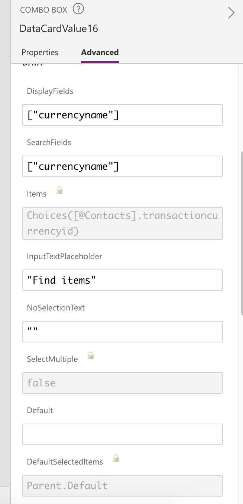
Task: Click the DataCardValue16 control name
Action: point(59,29)
